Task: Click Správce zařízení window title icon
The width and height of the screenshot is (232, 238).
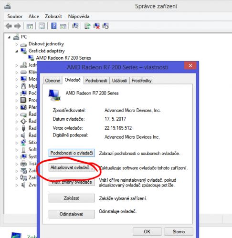Action: tap(8, 6)
